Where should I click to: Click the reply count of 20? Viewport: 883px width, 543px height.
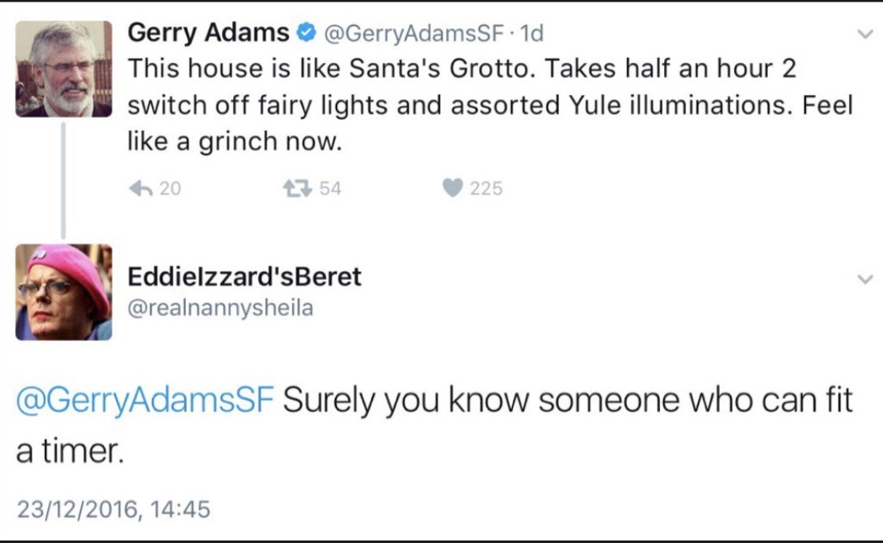click(170, 188)
